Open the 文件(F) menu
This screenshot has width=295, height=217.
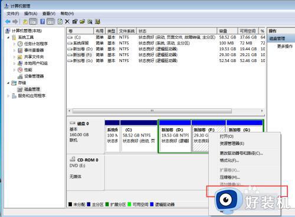tap(13, 14)
